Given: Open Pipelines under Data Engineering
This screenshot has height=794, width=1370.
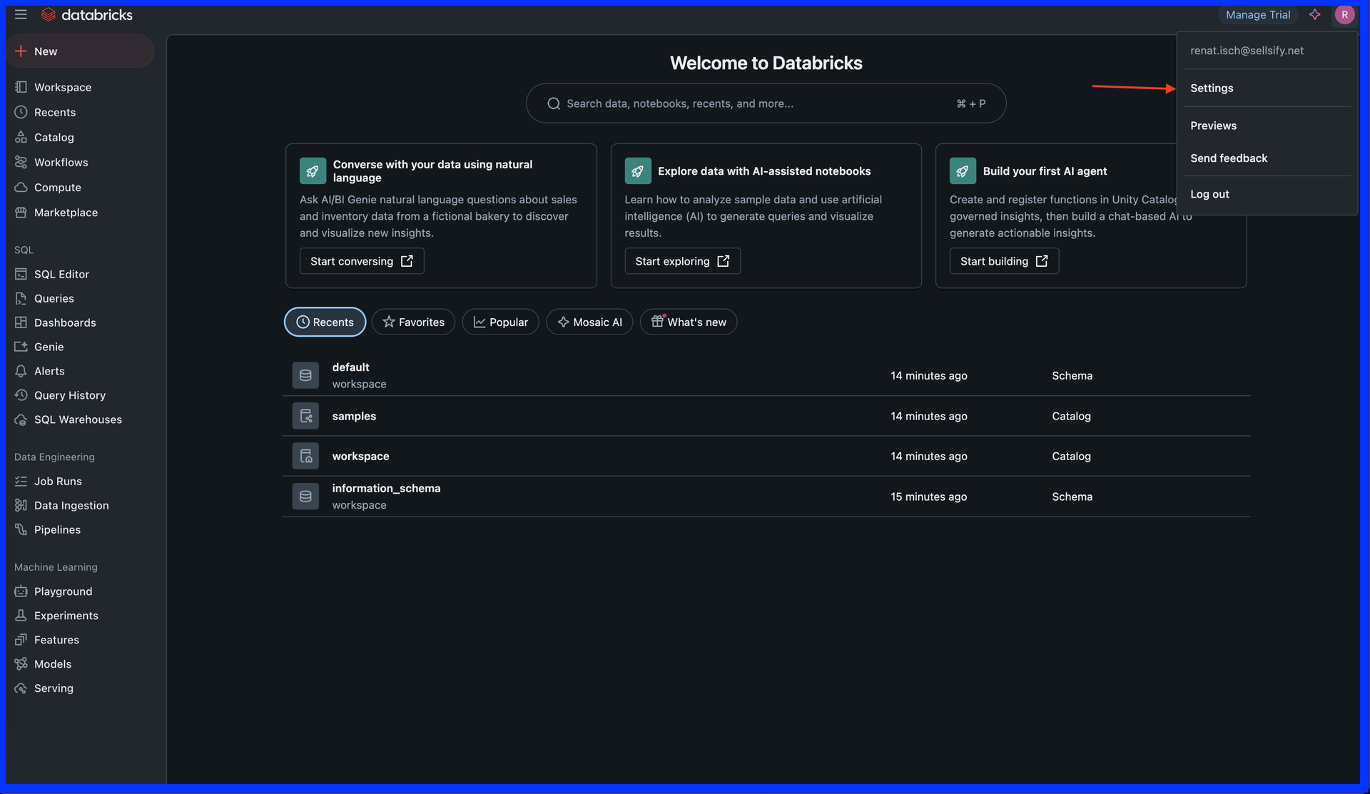Looking at the screenshot, I should (x=57, y=529).
